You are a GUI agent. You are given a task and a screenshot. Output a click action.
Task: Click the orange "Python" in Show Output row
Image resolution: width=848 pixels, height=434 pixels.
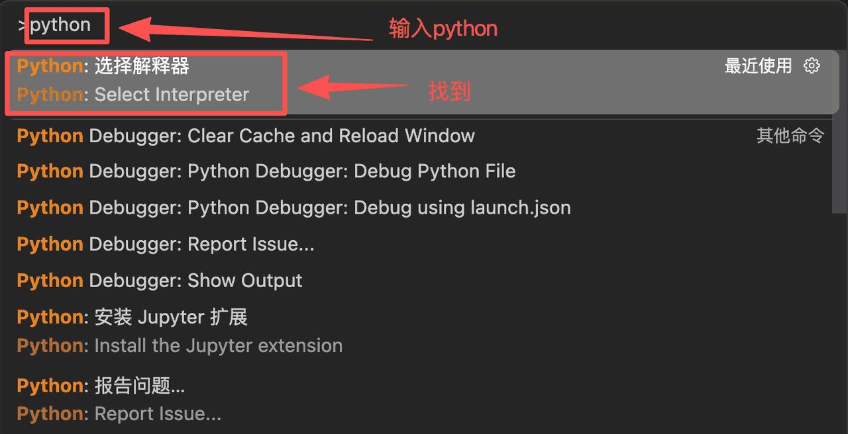pos(50,281)
